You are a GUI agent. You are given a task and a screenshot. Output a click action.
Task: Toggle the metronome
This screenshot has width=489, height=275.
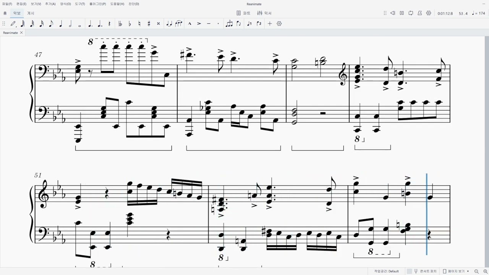pos(420,13)
